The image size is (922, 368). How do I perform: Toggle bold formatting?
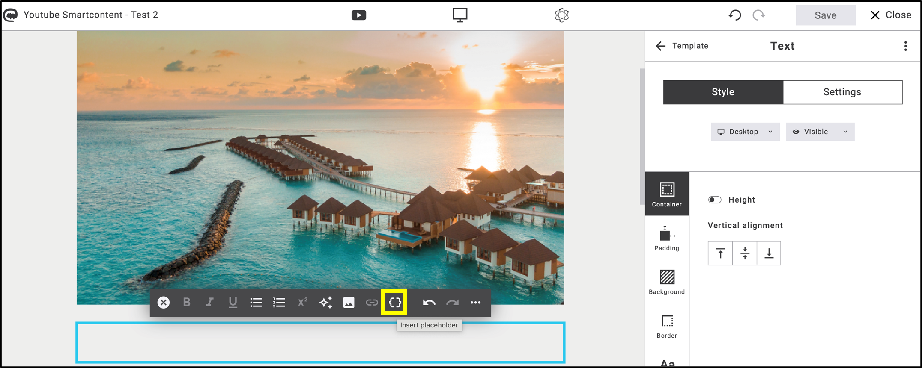(x=187, y=303)
